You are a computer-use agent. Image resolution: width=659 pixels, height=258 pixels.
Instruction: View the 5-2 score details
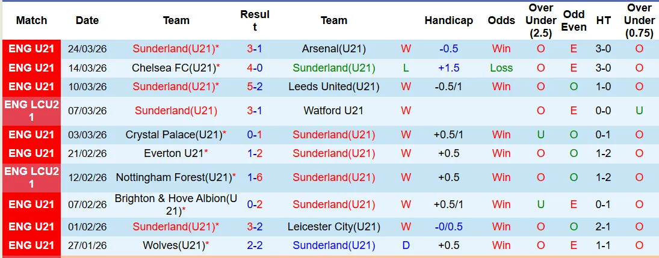(255, 87)
